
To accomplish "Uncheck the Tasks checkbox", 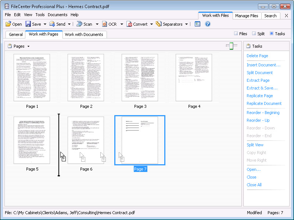I will tap(272, 34).
